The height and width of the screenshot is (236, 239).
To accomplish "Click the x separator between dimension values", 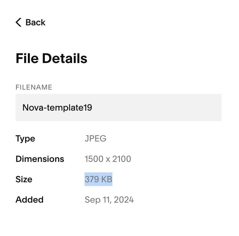I will point(108,159).
